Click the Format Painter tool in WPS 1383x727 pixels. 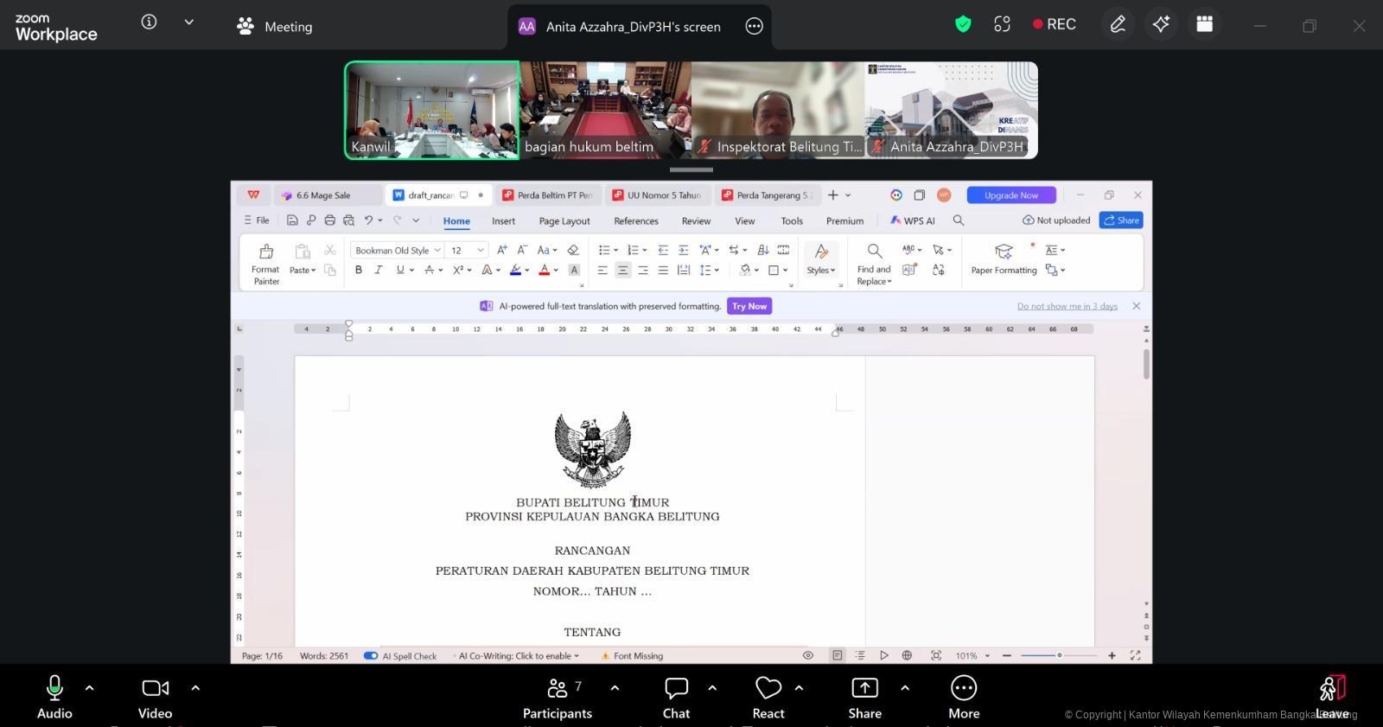266,264
